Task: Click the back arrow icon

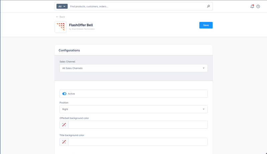Action: coord(57,17)
